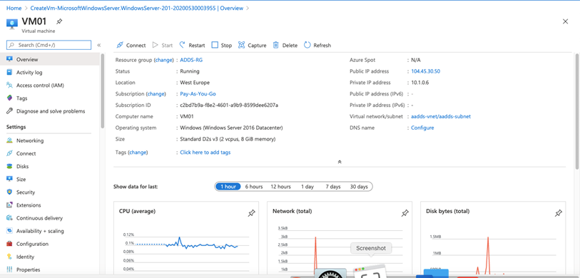Screen dimensions: 580x278
Task: Select the 12 hours time range
Action: pos(281,187)
